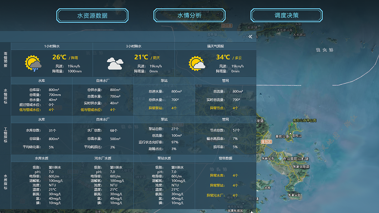
Task: Click the 68个 water plant count value
Action: coord(114,130)
